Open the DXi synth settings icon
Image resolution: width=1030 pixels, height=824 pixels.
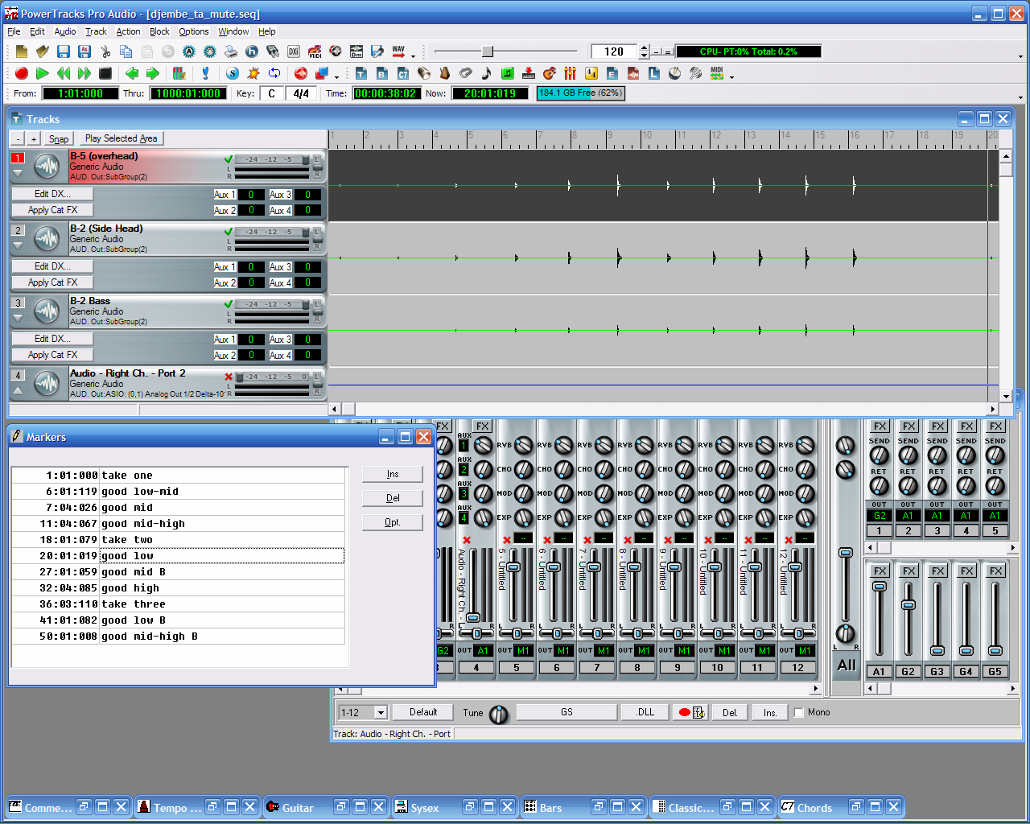pyautogui.click(x=294, y=51)
